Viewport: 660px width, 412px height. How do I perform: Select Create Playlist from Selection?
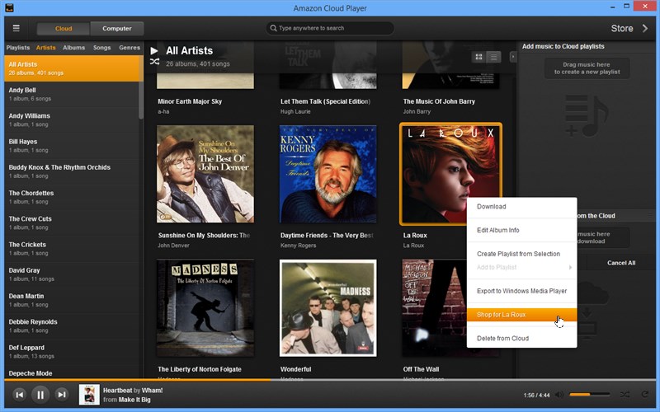[x=521, y=254]
